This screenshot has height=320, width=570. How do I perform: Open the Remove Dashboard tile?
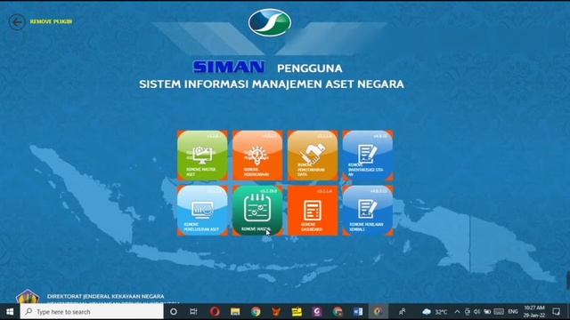click(313, 211)
